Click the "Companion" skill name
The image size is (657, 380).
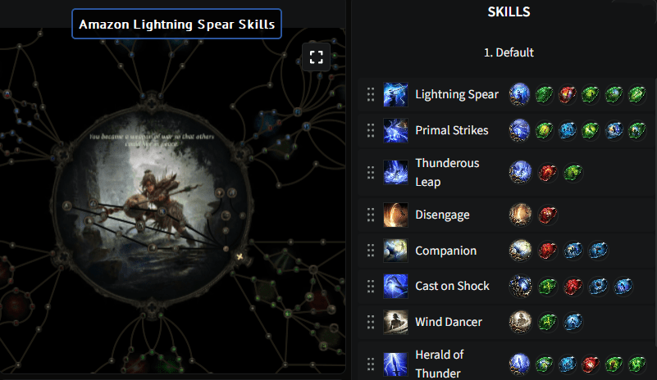446,251
